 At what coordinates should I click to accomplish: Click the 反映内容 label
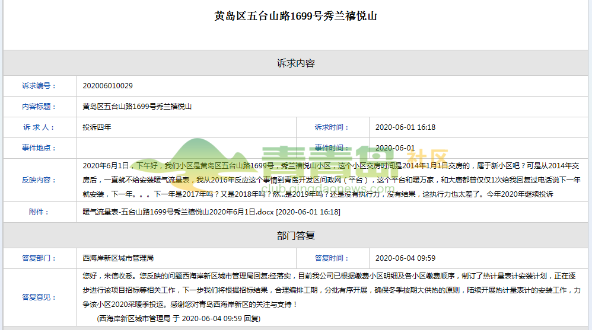[x=39, y=180]
